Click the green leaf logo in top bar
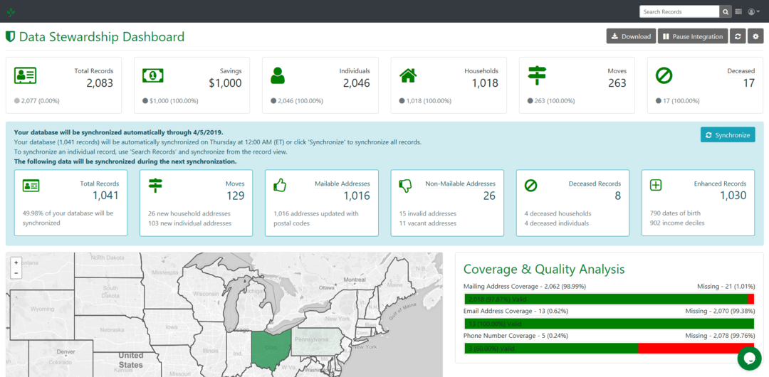The height and width of the screenshot is (377, 769). [x=11, y=12]
